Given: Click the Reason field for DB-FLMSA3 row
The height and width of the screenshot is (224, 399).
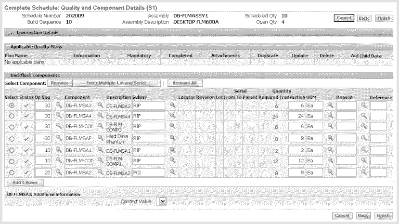Looking at the screenshot, I should tap(347, 105).
